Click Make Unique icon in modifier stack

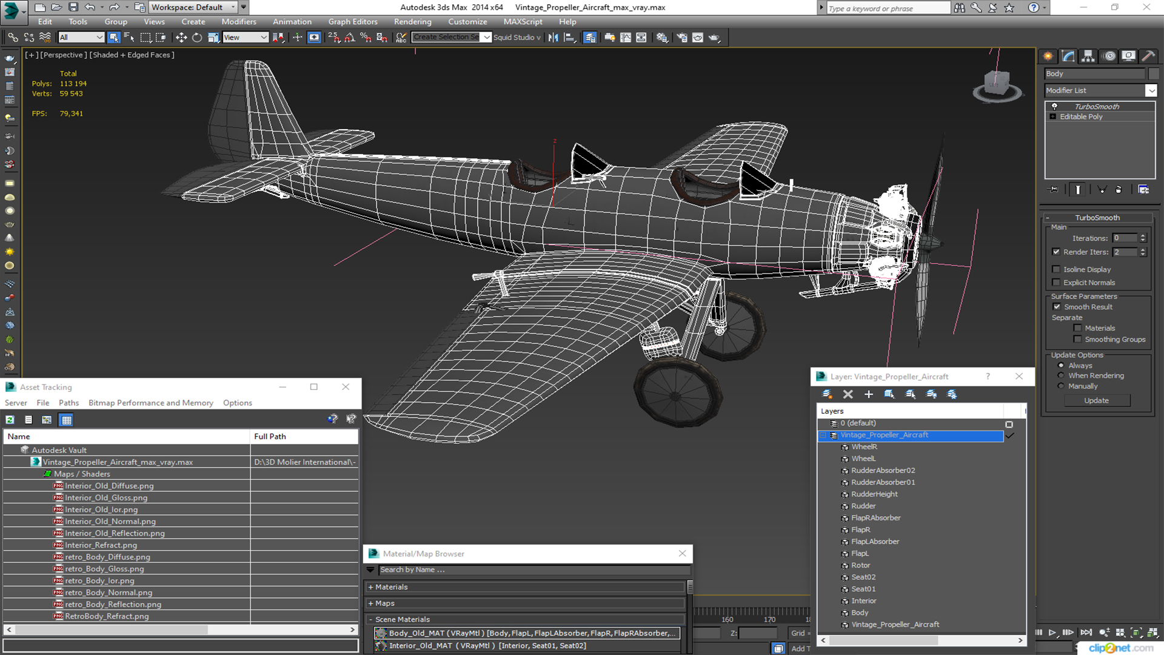click(x=1102, y=190)
